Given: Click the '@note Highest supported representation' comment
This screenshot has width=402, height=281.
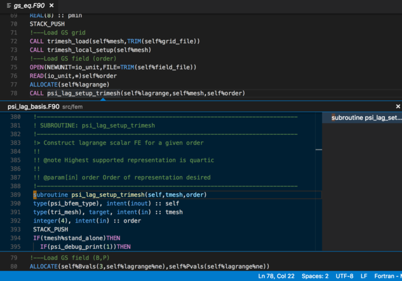Looking at the screenshot, I should pos(124,160).
